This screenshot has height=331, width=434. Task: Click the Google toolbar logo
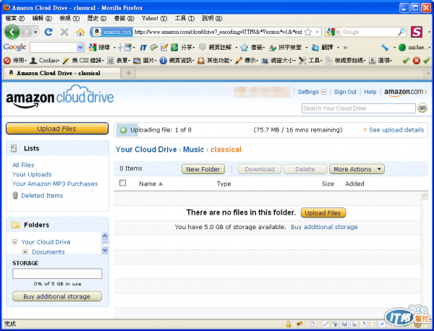tap(14, 47)
